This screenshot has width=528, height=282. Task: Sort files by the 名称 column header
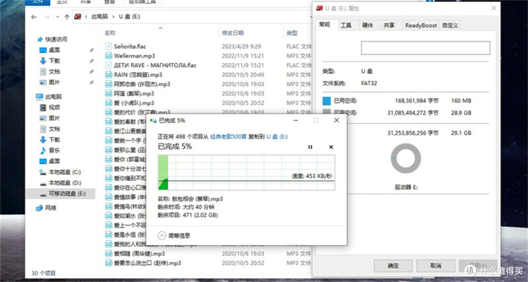pyautogui.click(x=110, y=33)
